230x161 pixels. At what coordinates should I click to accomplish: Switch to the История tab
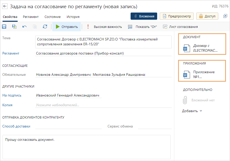[73, 17]
